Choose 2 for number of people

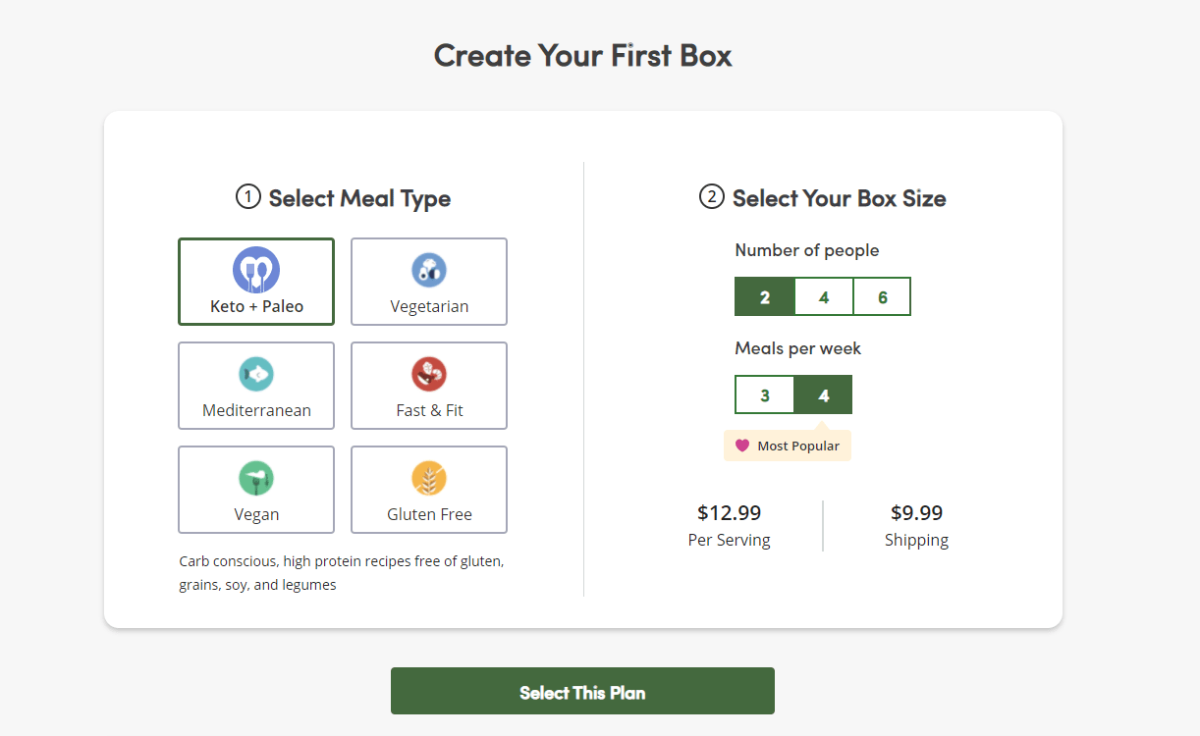(764, 297)
